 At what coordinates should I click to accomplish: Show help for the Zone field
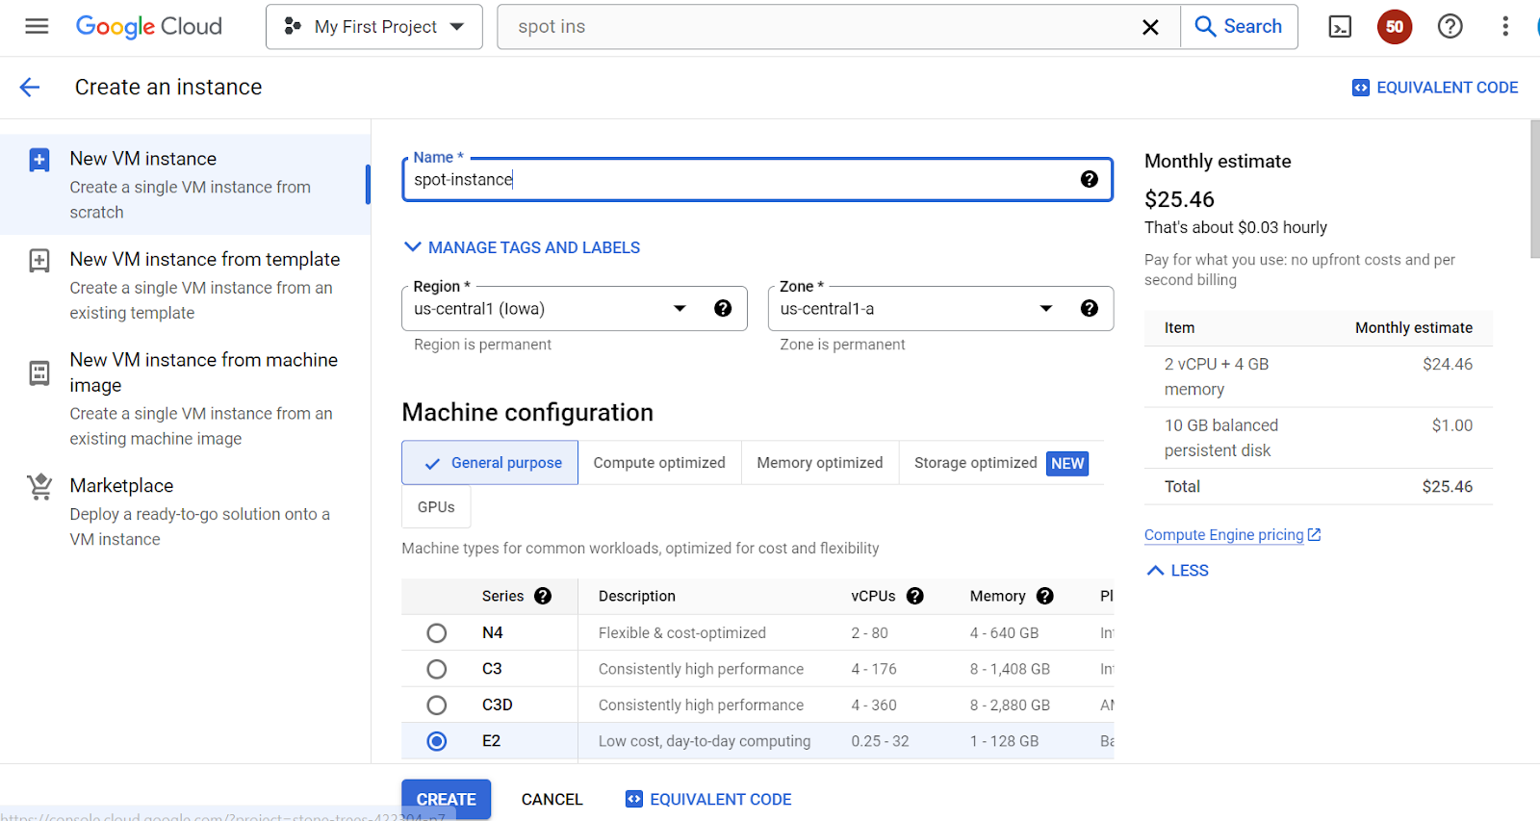point(1090,308)
